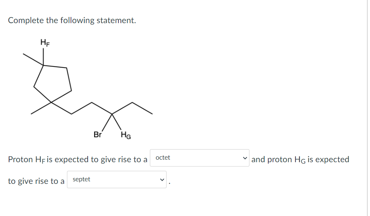Select the word octet inside the first dropdown

point(163,157)
